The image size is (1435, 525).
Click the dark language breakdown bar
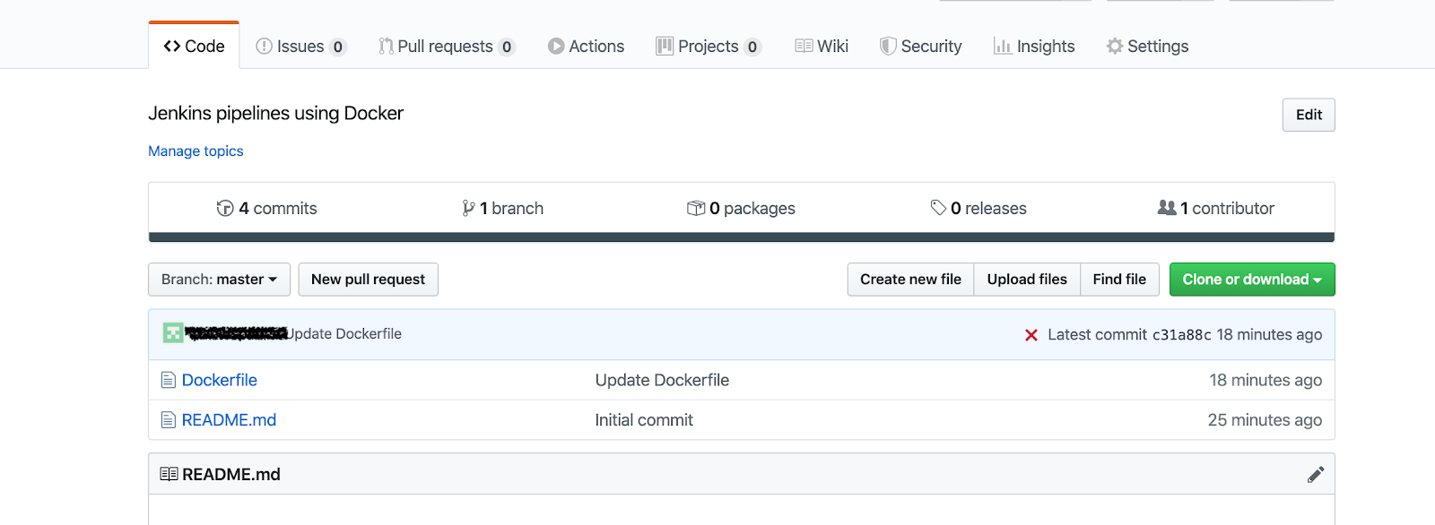pos(741,237)
